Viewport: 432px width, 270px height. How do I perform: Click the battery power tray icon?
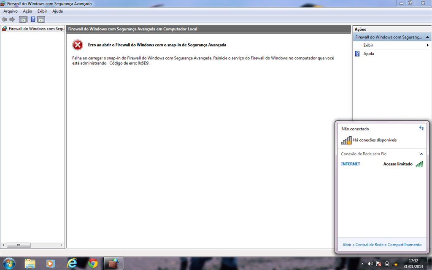387,264
